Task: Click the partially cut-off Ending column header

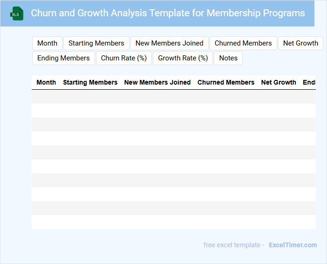Action: tap(309, 82)
